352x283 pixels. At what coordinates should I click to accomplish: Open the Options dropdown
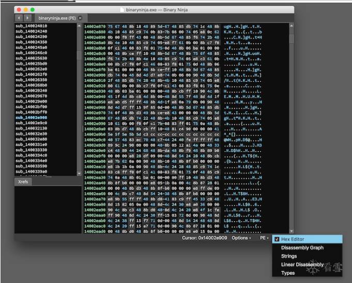pos(241,238)
